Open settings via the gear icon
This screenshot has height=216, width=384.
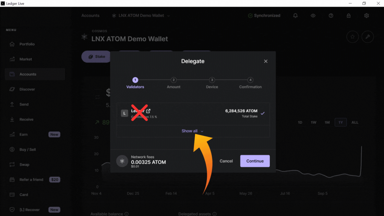coord(367,16)
